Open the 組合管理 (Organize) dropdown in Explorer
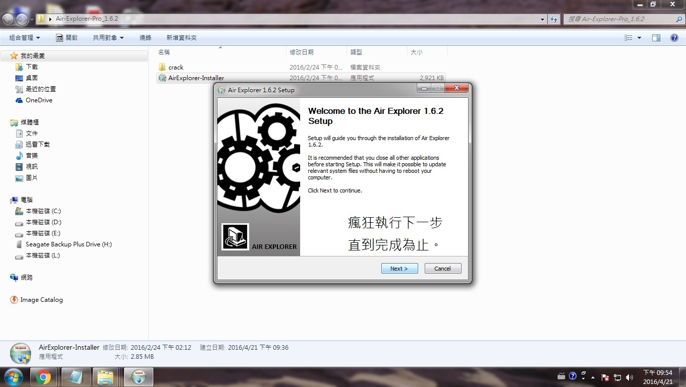 [x=24, y=38]
